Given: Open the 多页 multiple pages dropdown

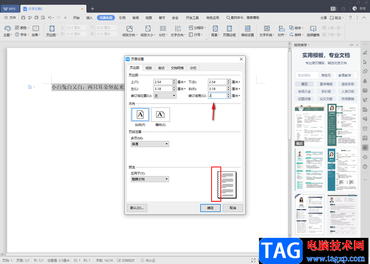Looking at the screenshot, I should click(x=150, y=144).
